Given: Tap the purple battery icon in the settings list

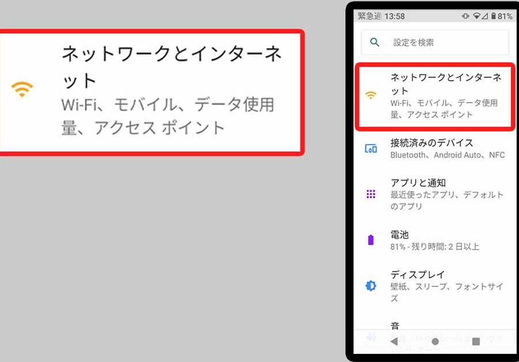Looking at the screenshot, I should (371, 240).
